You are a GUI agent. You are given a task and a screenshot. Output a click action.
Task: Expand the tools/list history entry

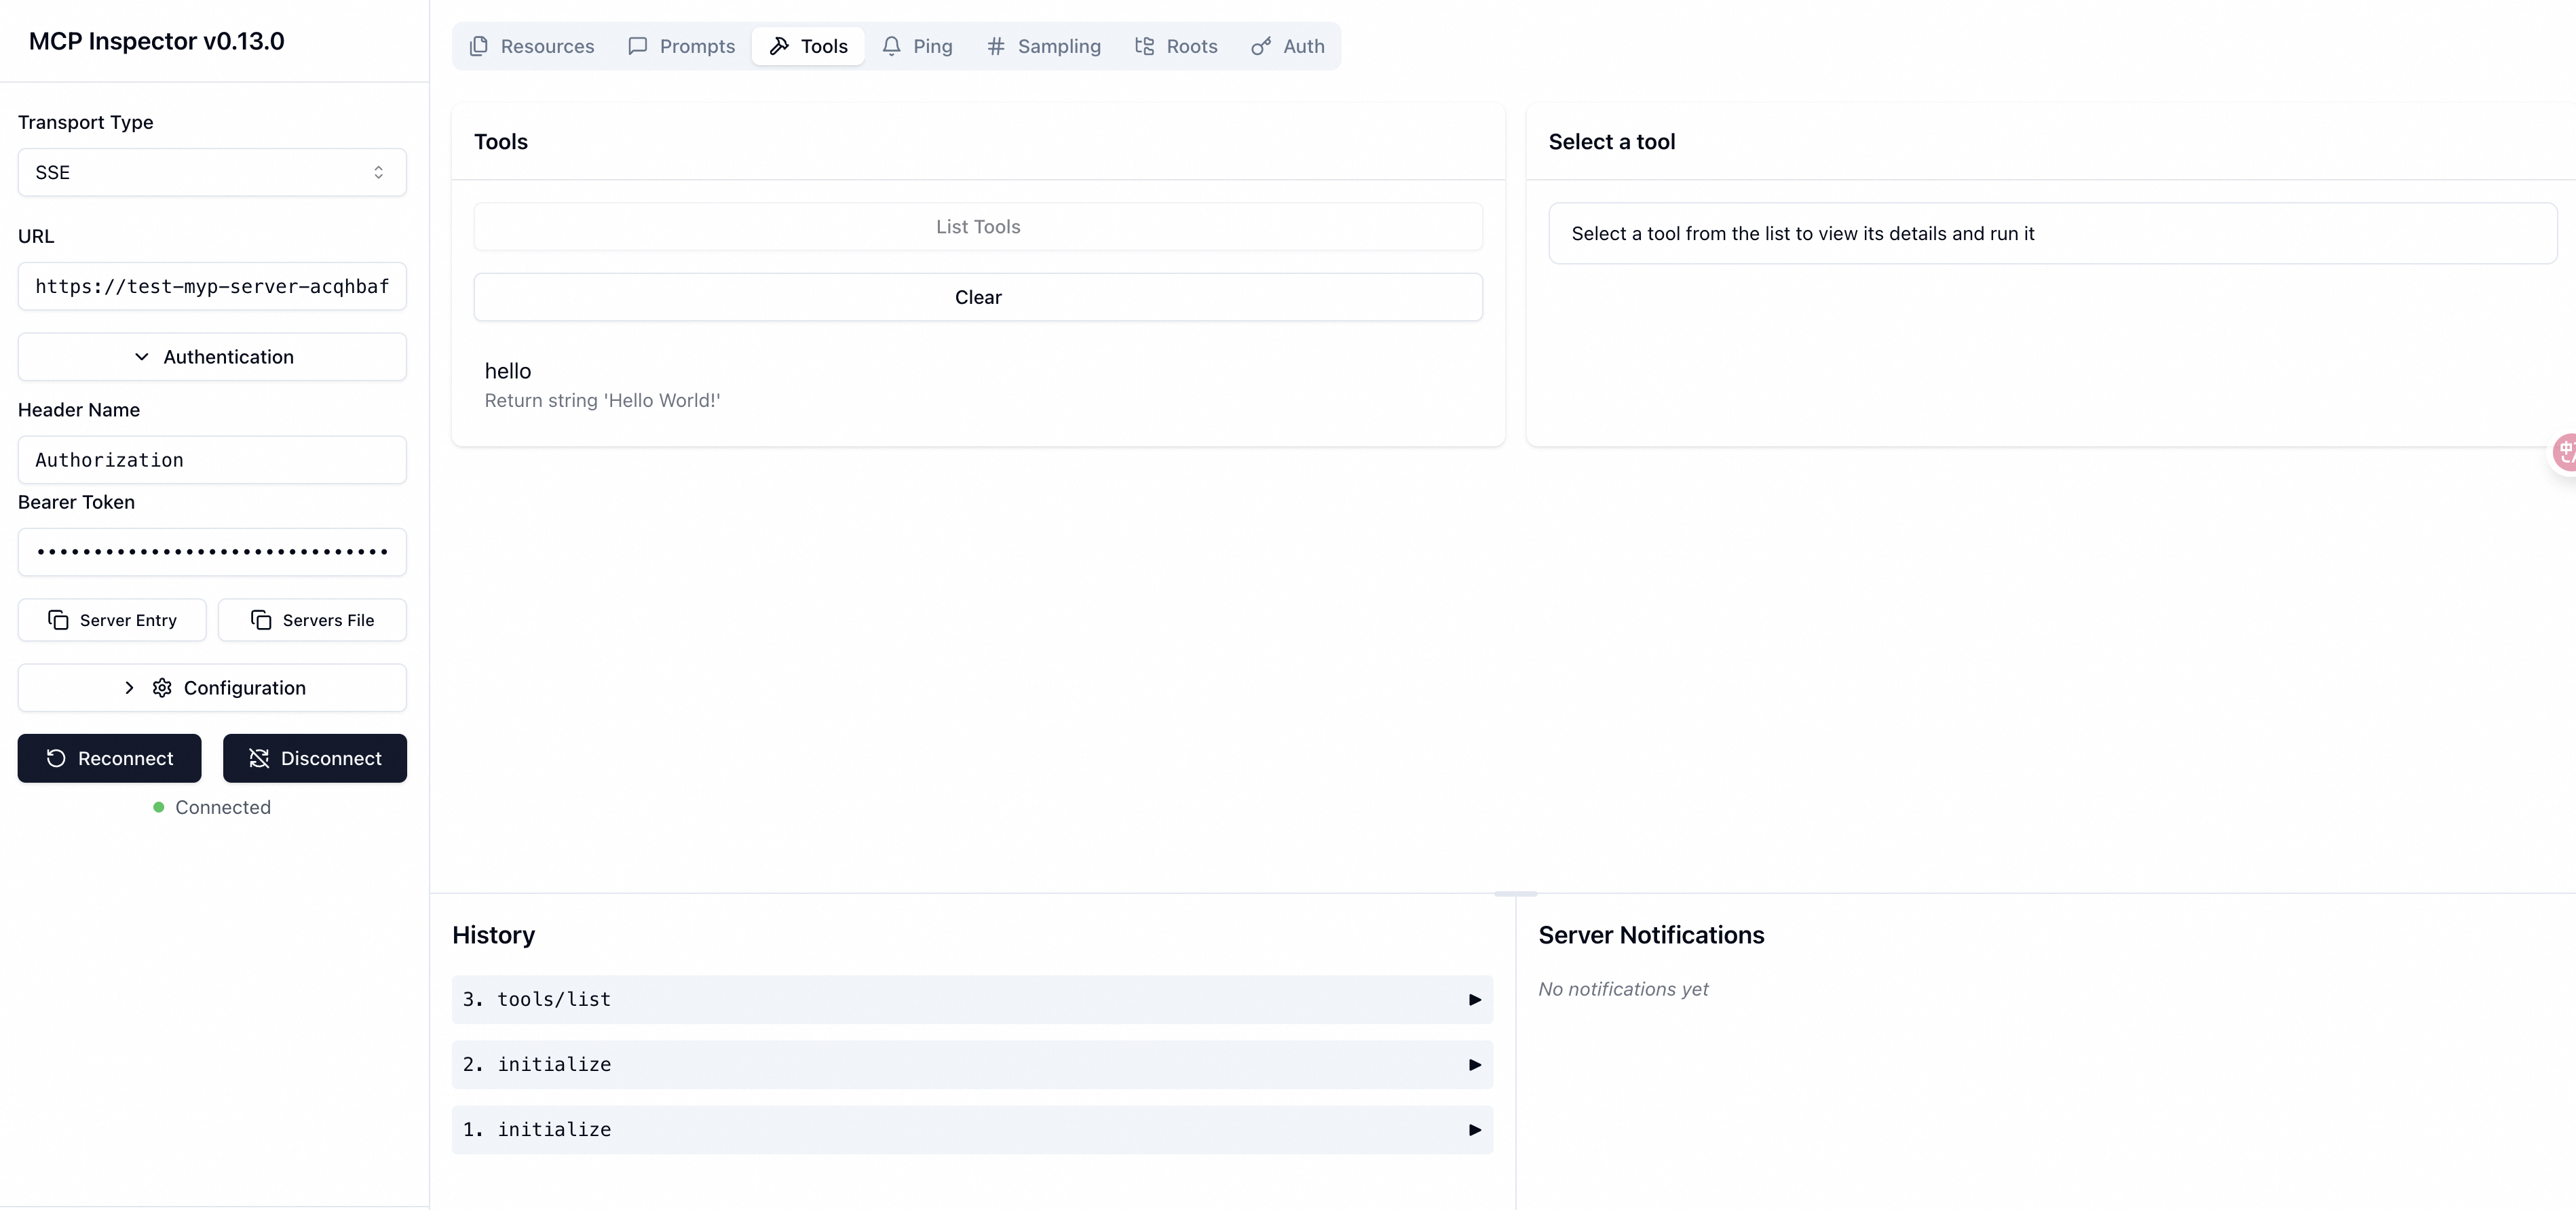[x=1474, y=1000]
